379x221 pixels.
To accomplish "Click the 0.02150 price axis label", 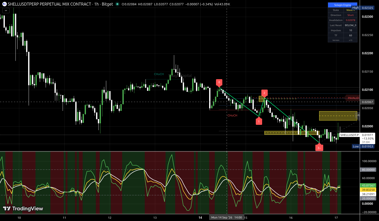I will coord(367,72).
